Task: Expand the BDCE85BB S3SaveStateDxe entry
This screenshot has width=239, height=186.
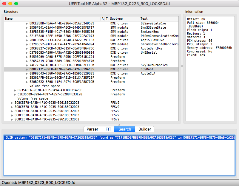Action: pos(27,24)
